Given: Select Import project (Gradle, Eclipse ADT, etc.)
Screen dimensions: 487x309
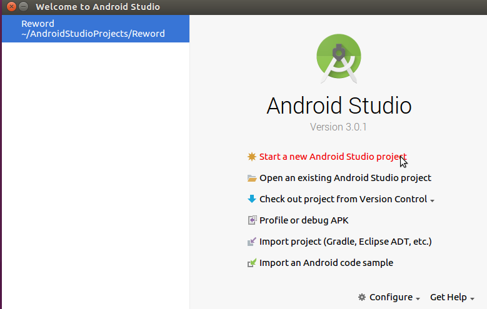Looking at the screenshot, I should point(345,242).
